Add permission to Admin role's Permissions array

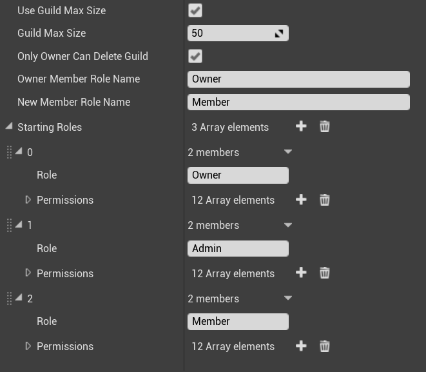301,273
